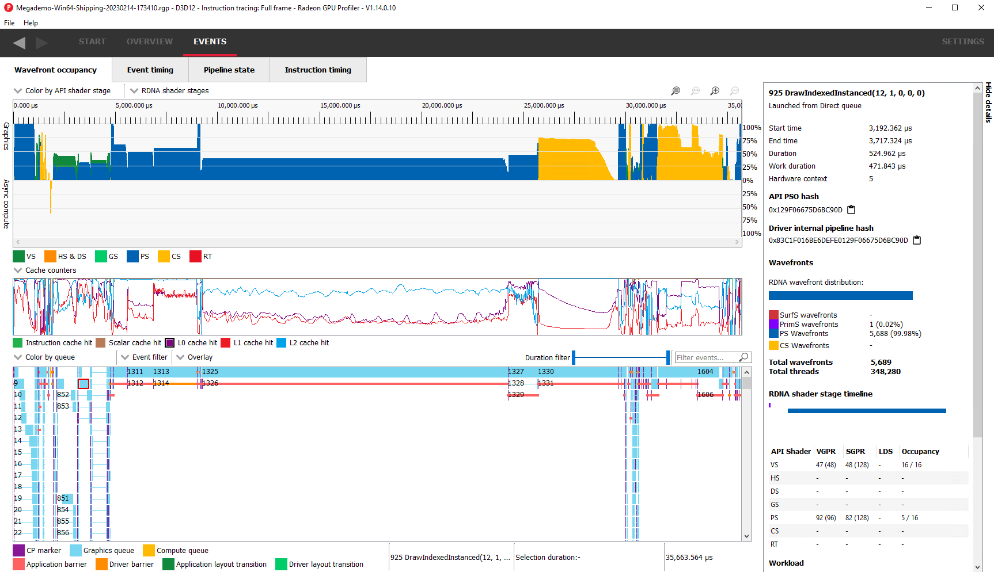
Task: Navigate to the OVERVIEW section
Action: [149, 41]
